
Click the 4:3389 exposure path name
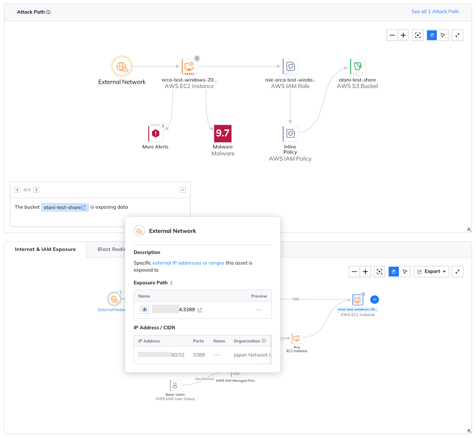point(187,309)
